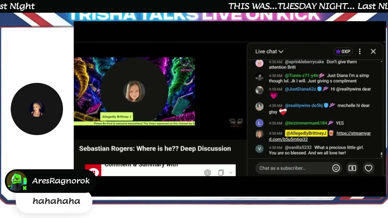Open the 0XP crown badge

(x=343, y=51)
